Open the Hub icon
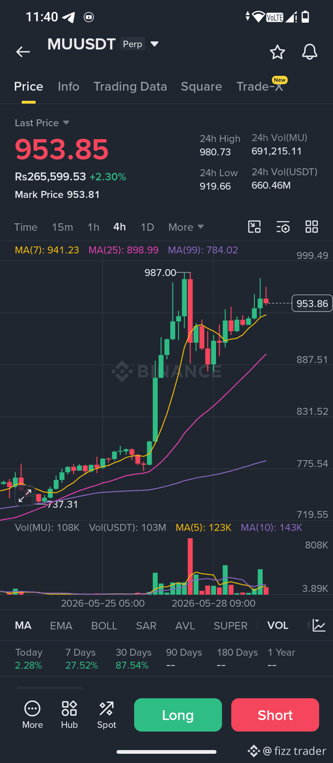 69,715
